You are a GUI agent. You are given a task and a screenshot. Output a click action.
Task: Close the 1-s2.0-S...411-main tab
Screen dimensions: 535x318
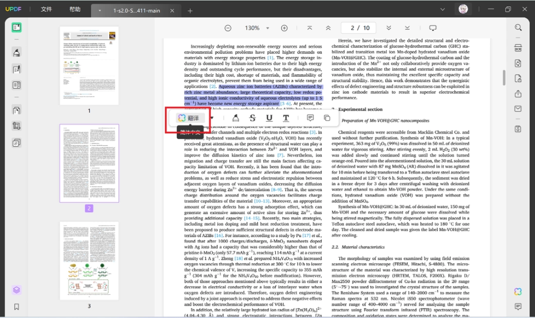tap(172, 11)
